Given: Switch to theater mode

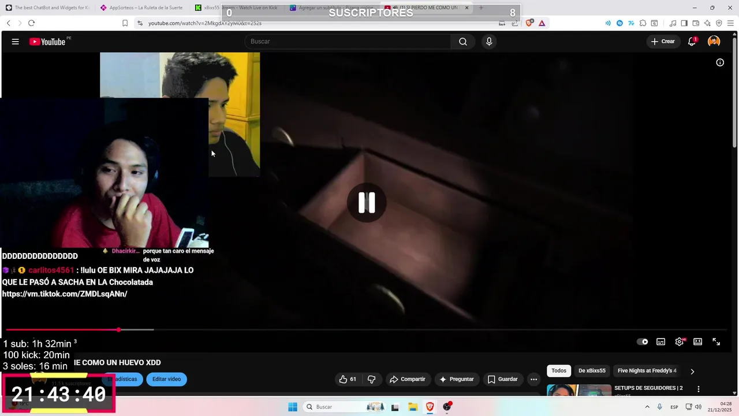Looking at the screenshot, I should [697, 341].
